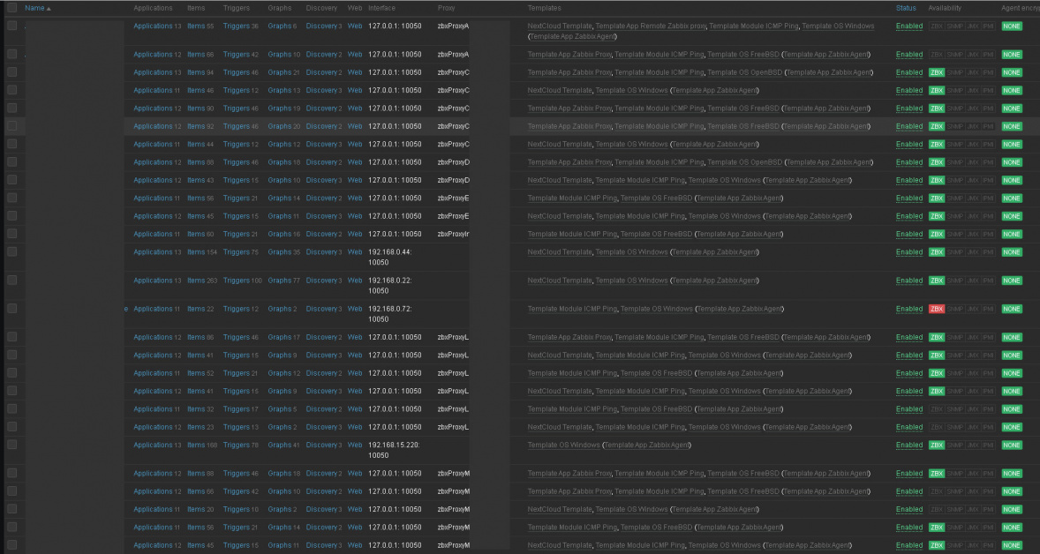This screenshot has height=554, width=1040.
Task: Open Template App Remote Zabbix proxy link
Action: click(x=650, y=26)
